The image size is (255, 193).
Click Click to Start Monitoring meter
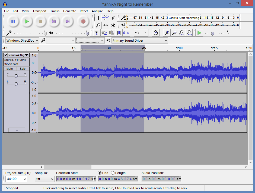184,18
